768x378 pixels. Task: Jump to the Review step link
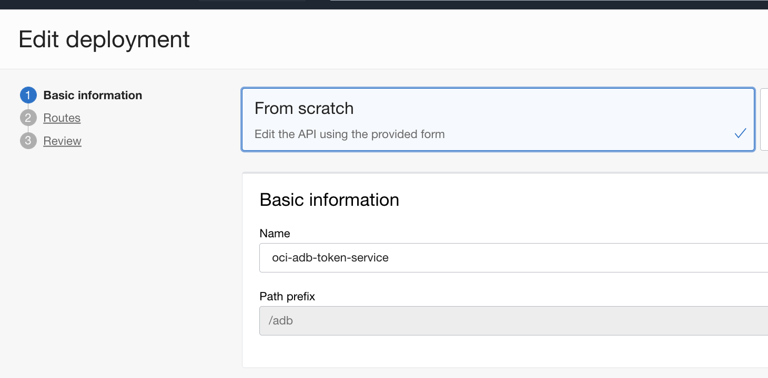(63, 141)
